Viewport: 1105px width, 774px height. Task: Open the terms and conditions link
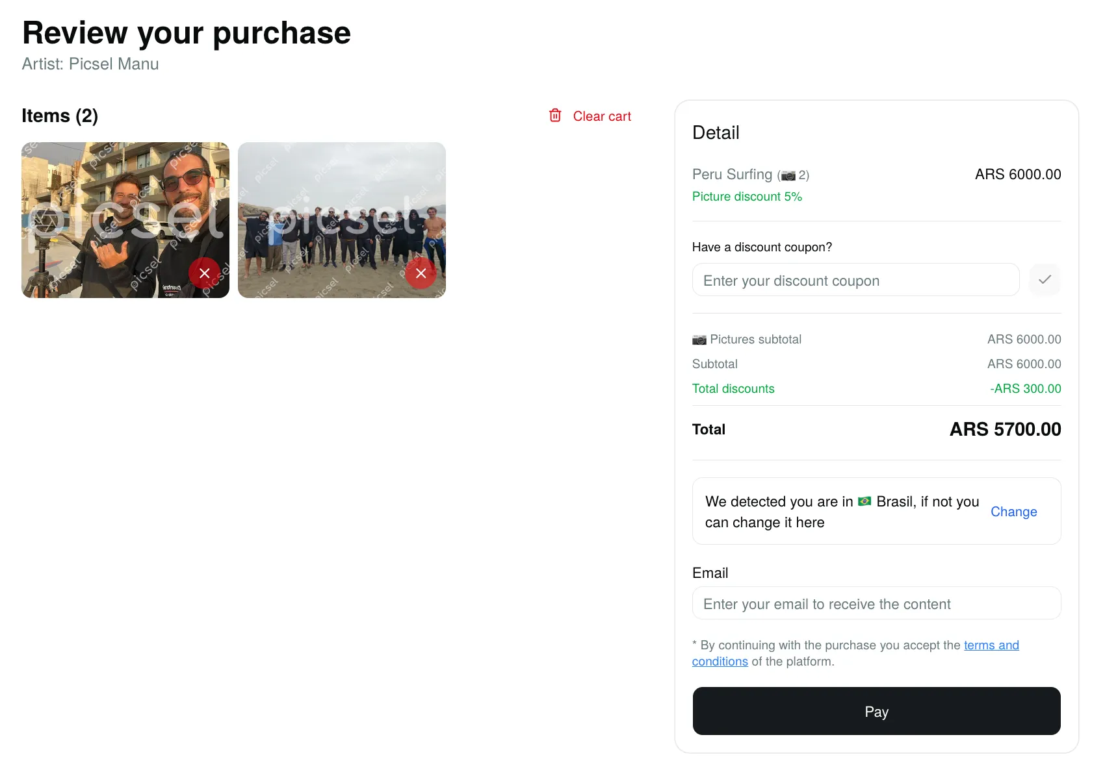point(991,645)
